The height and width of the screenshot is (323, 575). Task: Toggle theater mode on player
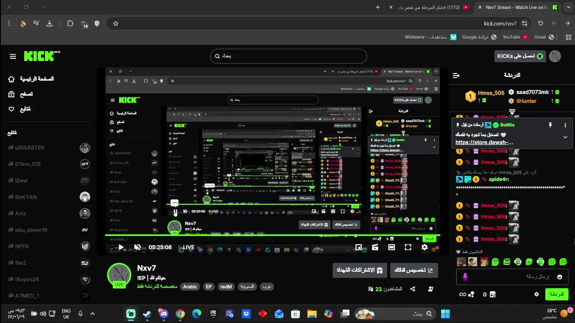(x=391, y=247)
